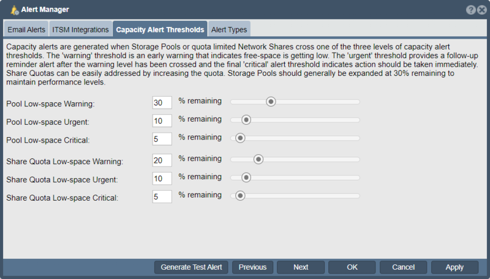Image resolution: width=490 pixels, height=279 pixels.
Task: Open the ITSM Integrations tab
Action: pyautogui.click(x=80, y=29)
